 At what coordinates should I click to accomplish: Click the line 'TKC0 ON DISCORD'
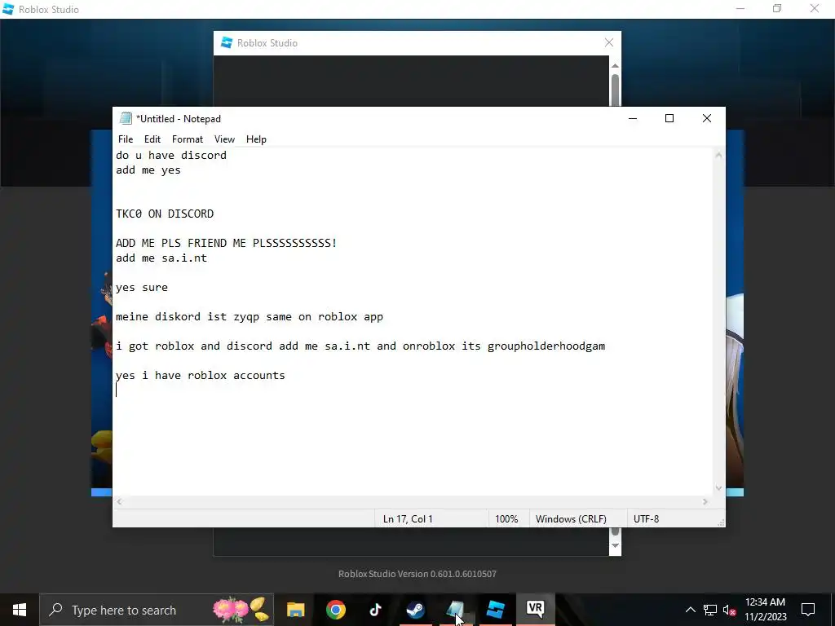[x=165, y=214]
